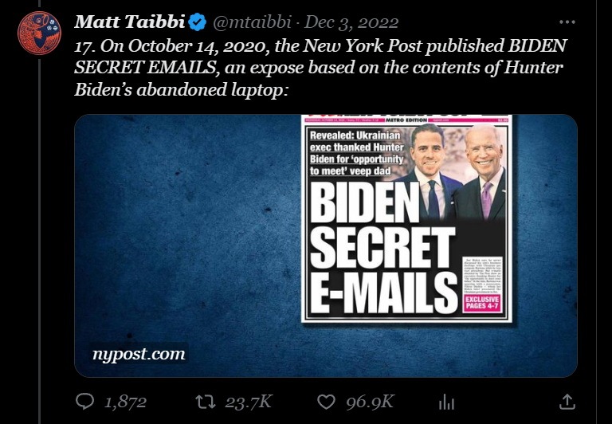Open Matt Taibbi's round profile avatar

(x=39, y=33)
